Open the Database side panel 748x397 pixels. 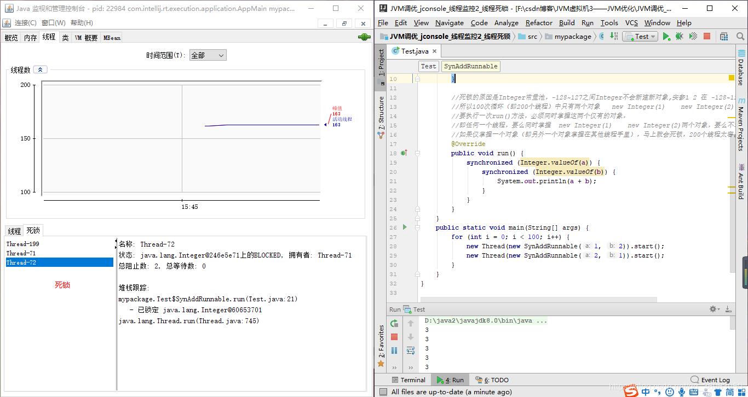tap(741, 68)
